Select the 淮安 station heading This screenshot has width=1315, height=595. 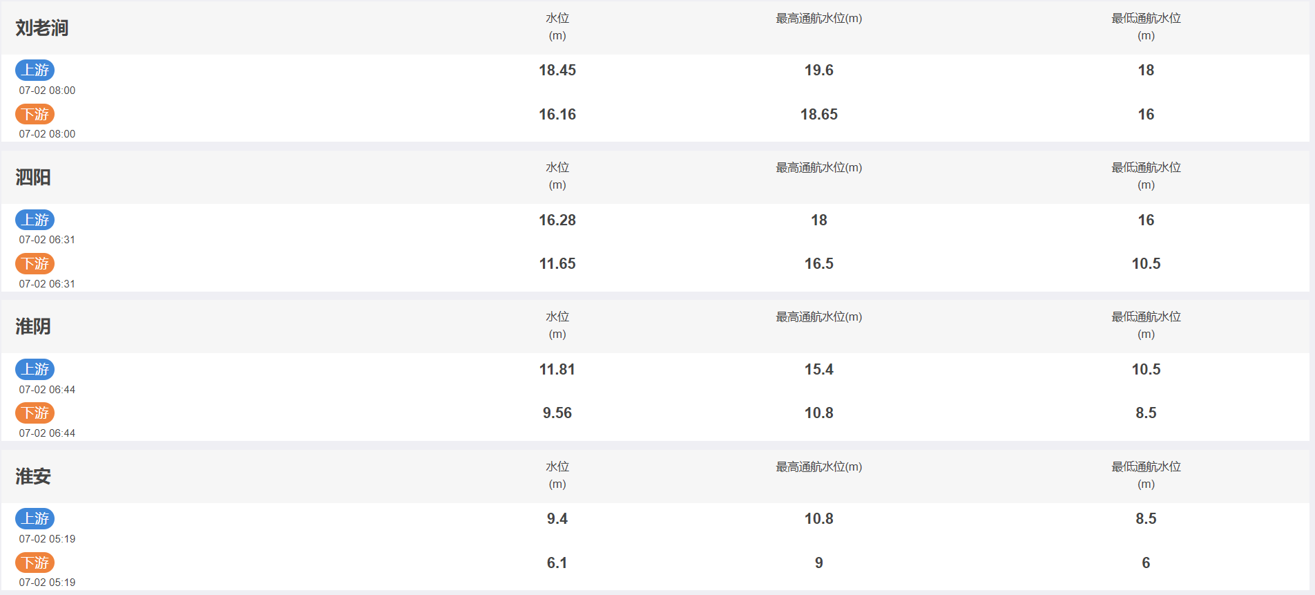(x=33, y=476)
